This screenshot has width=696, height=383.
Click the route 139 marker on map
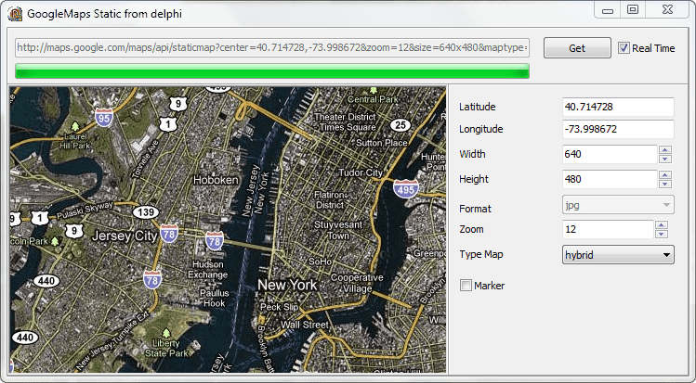coord(143,213)
